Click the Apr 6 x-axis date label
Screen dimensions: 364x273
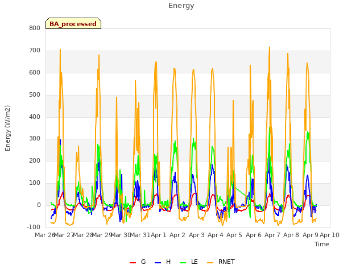coord(254,235)
